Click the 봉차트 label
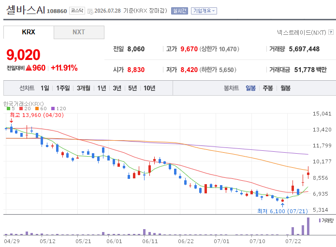336x247 pixels. pyautogui.click(x=231, y=88)
